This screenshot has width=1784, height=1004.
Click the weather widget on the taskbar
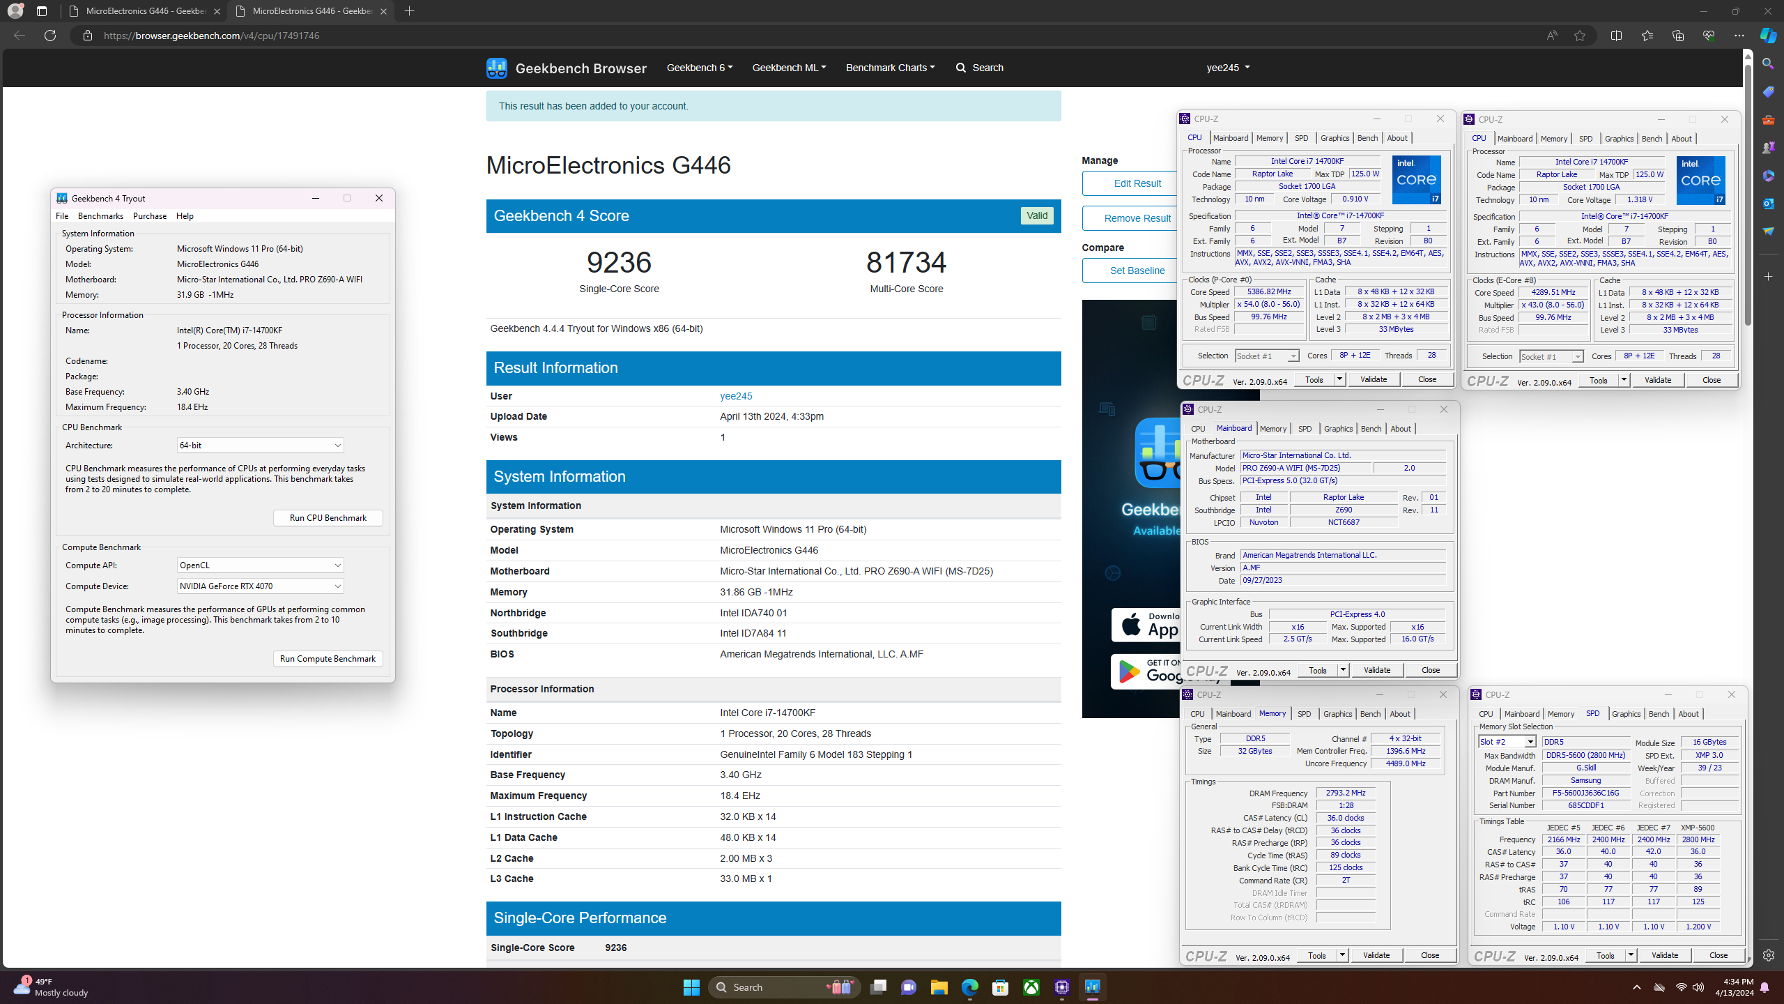point(52,987)
